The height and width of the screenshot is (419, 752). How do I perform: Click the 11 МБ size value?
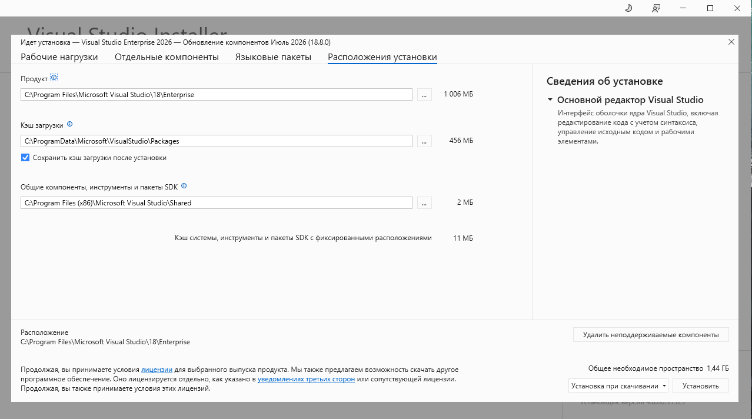click(x=463, y=238)
